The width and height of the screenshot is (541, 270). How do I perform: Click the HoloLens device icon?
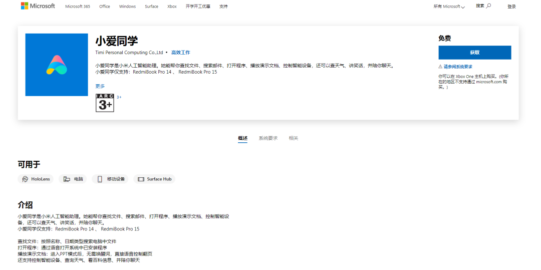point(25,179)
